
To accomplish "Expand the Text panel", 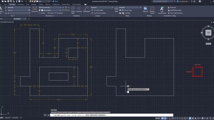I will pyautogui.click(x=13, y=16).
